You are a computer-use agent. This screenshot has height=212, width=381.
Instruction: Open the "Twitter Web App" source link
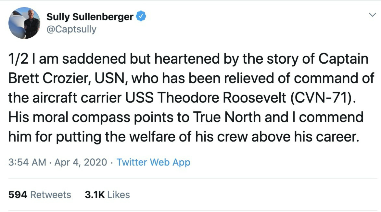click(x=153, y=162)
